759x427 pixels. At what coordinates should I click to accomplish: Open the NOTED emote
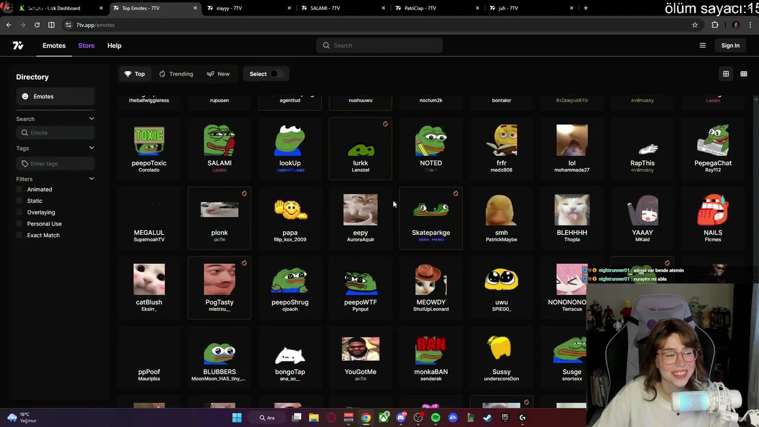[431, 148]
